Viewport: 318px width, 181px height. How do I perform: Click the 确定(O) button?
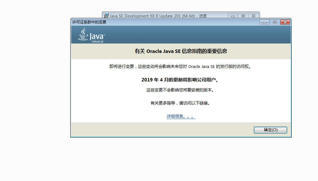pyautogui.click(x=270, y=130)
